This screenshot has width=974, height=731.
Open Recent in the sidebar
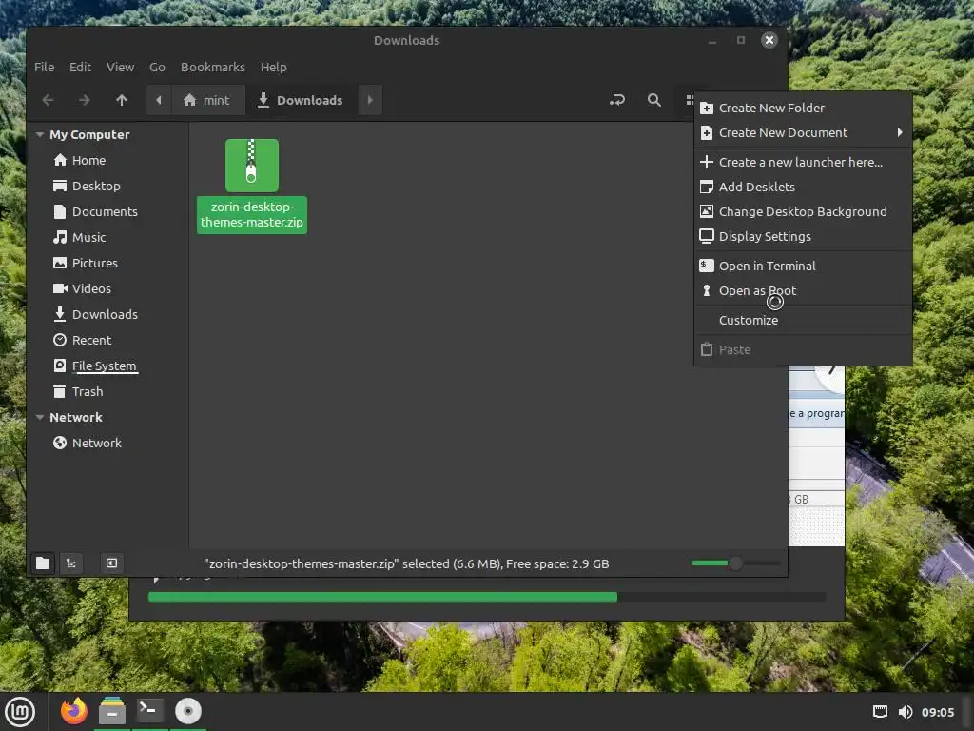(x=91, y=340)
